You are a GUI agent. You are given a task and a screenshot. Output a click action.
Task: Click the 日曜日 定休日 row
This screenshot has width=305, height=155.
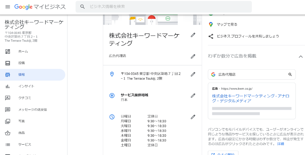pos(139,116)
